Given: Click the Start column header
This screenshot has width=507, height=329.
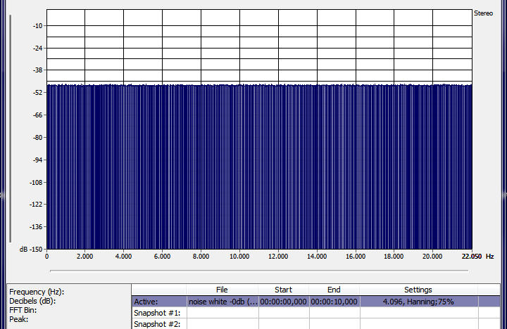Looking at the screenshot, I should 283,290.
